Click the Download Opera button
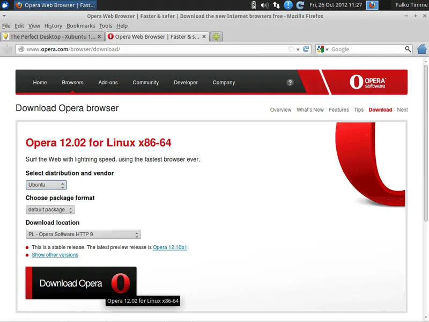This screenshot has width=429, height=322. (81, 283)
